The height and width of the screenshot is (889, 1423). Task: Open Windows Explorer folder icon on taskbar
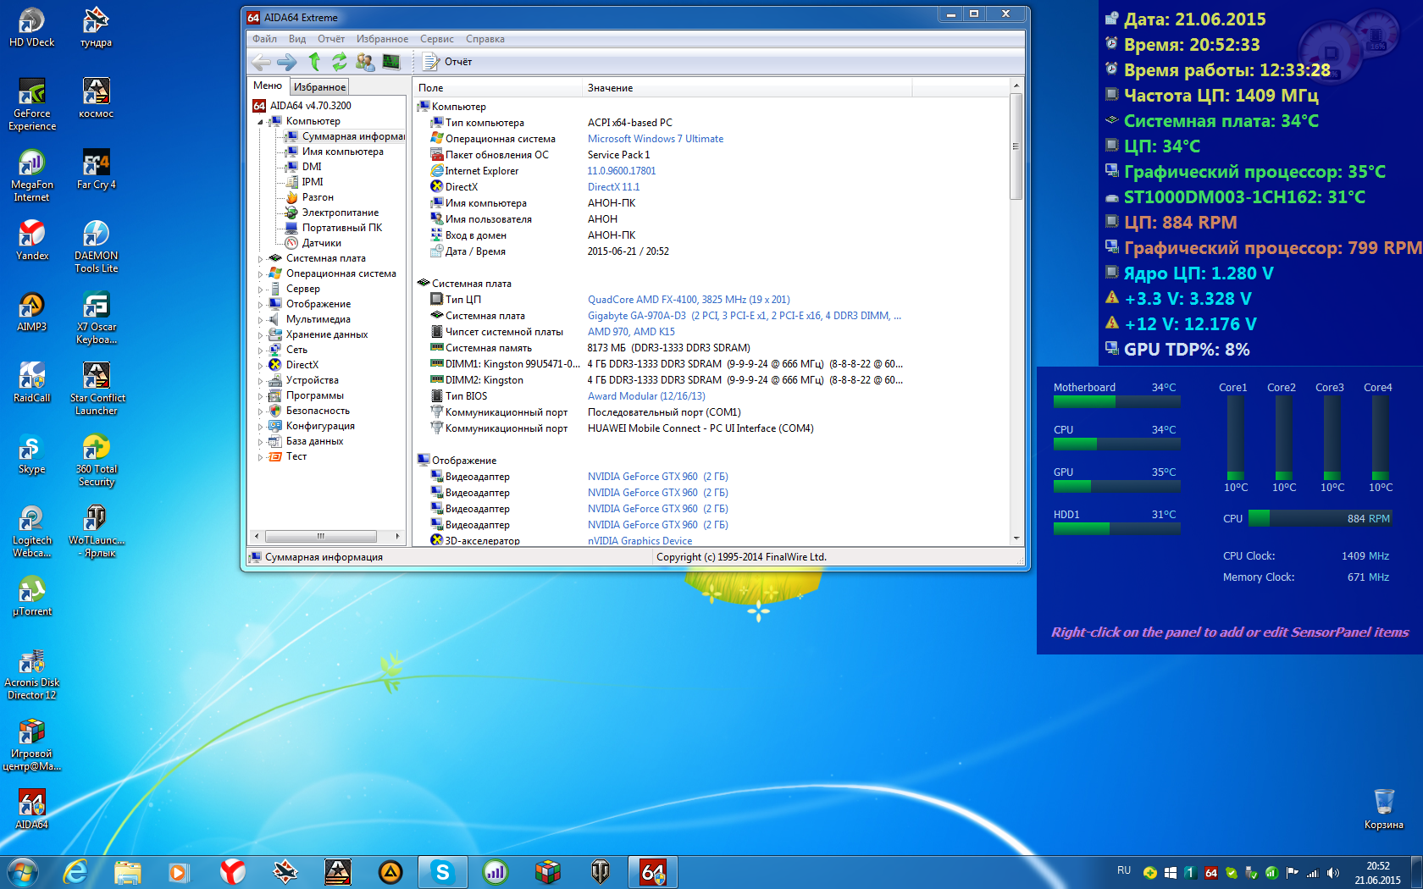127,871
